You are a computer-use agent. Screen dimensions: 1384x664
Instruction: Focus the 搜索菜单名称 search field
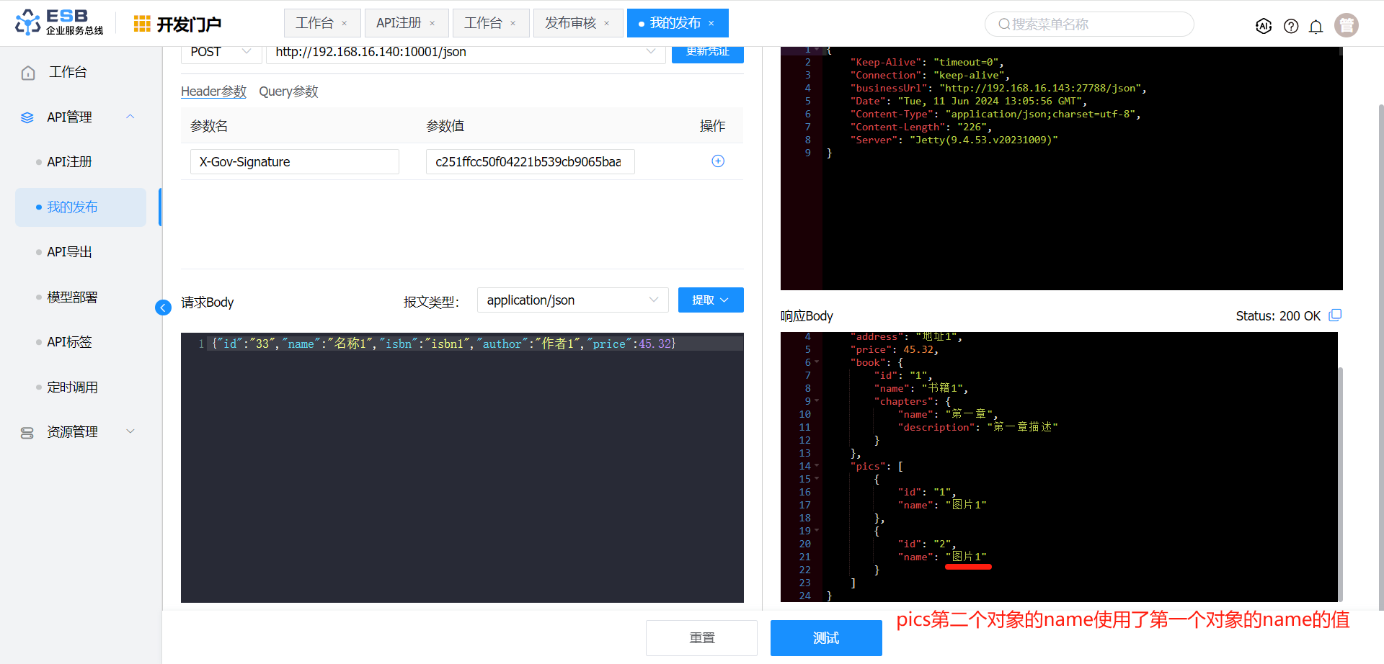coord(1089,24)
